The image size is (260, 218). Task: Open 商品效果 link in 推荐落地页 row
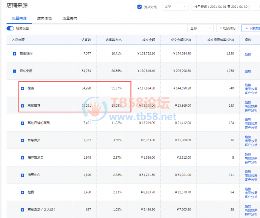tap(251, 158)
